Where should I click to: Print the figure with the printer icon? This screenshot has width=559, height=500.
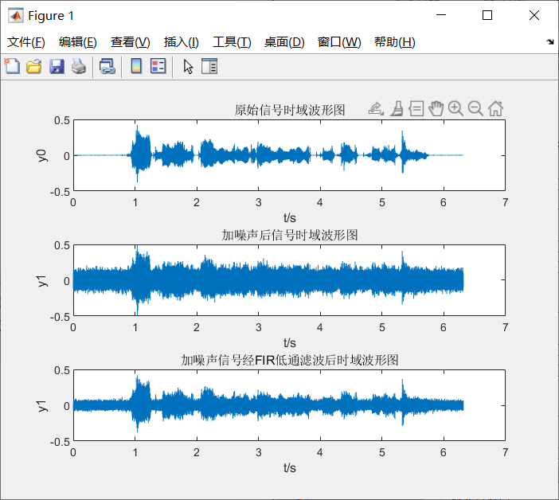coord(78,67)
